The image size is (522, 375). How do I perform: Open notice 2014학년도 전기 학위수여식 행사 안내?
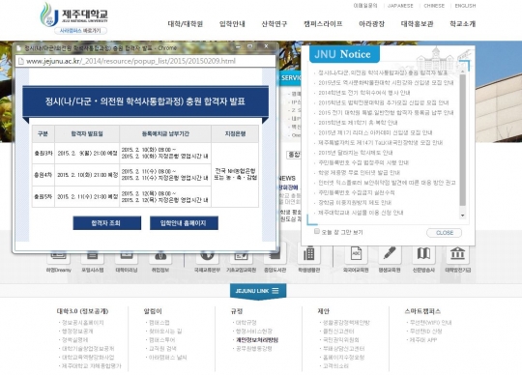click(364, 93)
